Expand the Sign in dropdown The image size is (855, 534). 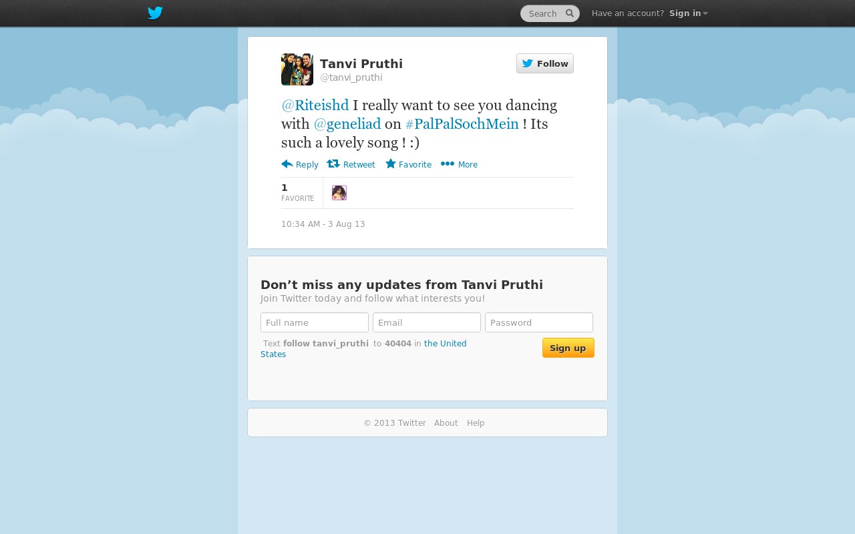coord(689,13)
